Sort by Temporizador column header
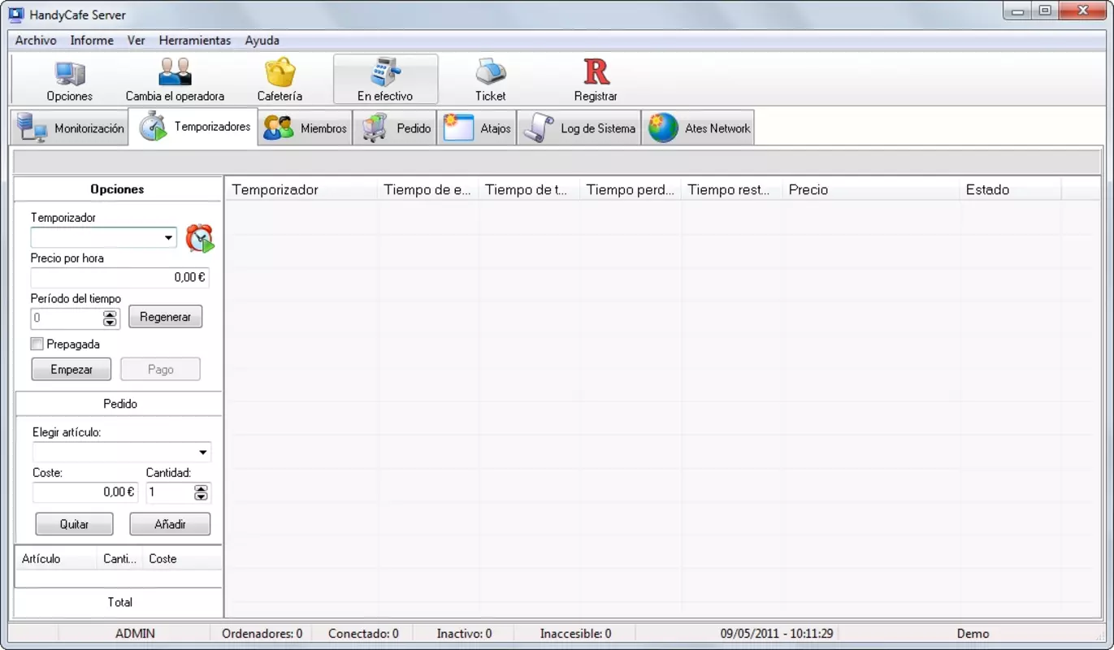 (301, 189)
